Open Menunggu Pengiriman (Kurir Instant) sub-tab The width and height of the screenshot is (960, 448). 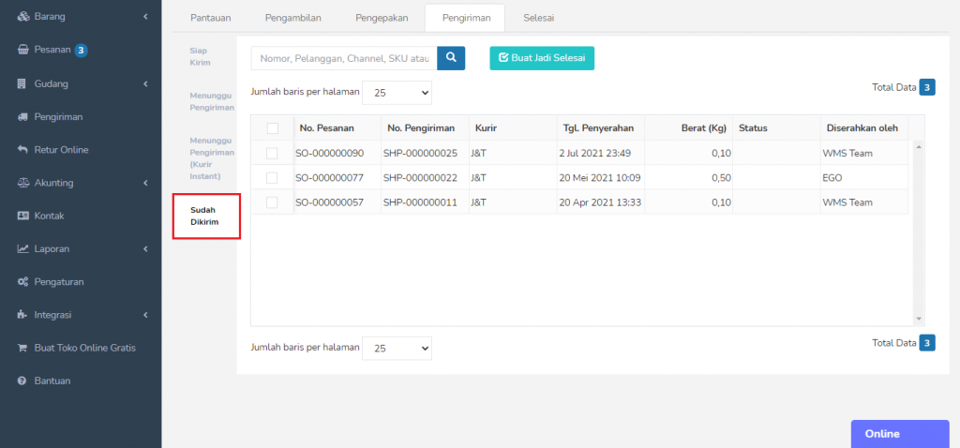212,157
